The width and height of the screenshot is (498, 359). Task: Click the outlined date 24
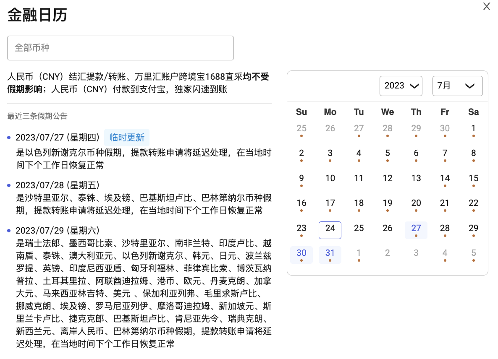point(330,229)
